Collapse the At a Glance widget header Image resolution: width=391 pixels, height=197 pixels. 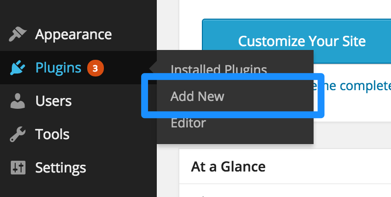(285, 167)
